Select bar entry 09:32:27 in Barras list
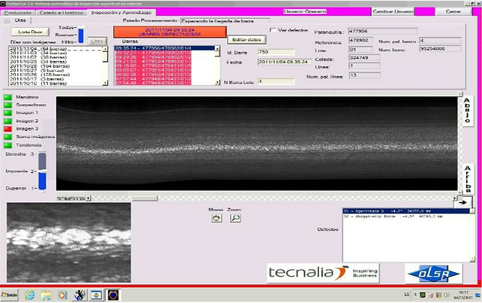Image resolution: width=482 pixels, height=303 pixels. pyautogui.click(x=153, y=53)
